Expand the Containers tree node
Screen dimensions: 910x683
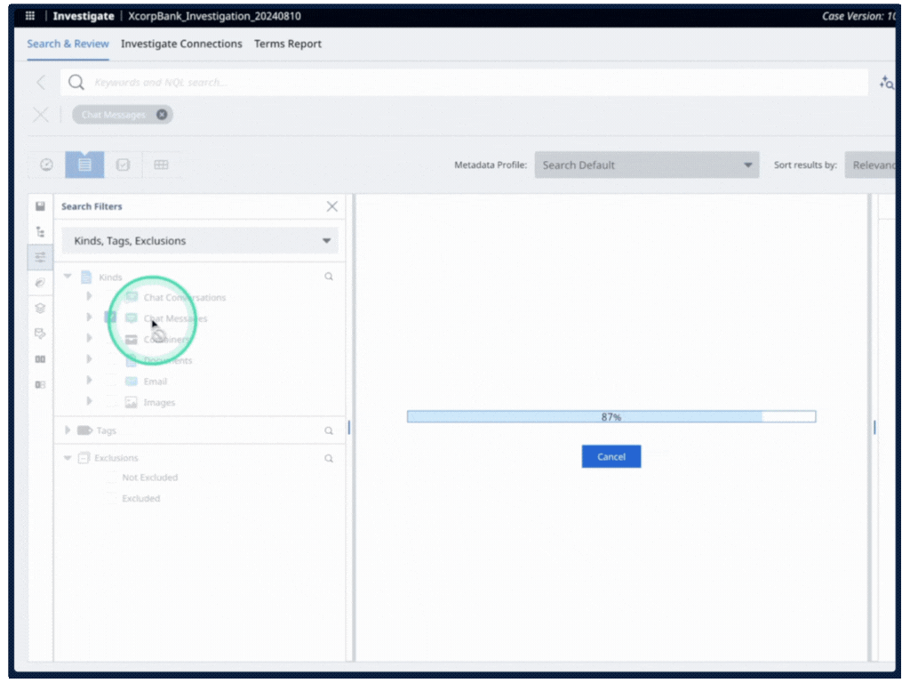point(89,338)
